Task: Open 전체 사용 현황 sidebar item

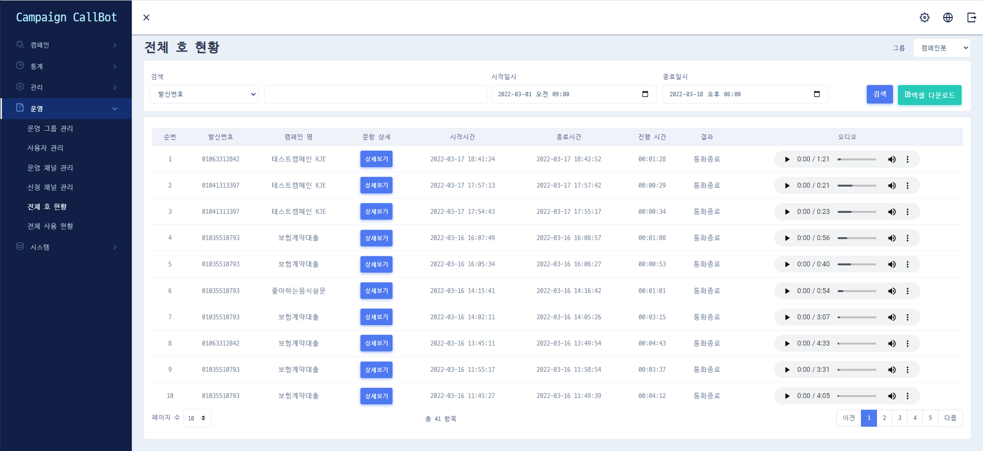Action: click(50, 226)
